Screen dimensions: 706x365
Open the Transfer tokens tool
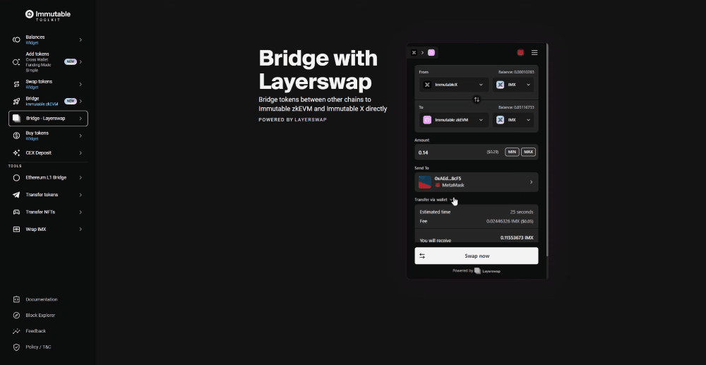click(48, 195)
